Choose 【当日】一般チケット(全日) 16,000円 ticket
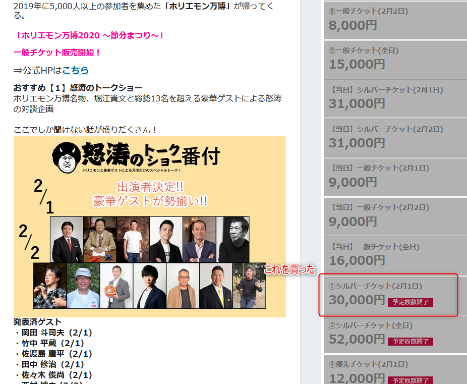The width and height of the screenshot is (467, 384). click(x=395, y=254)
